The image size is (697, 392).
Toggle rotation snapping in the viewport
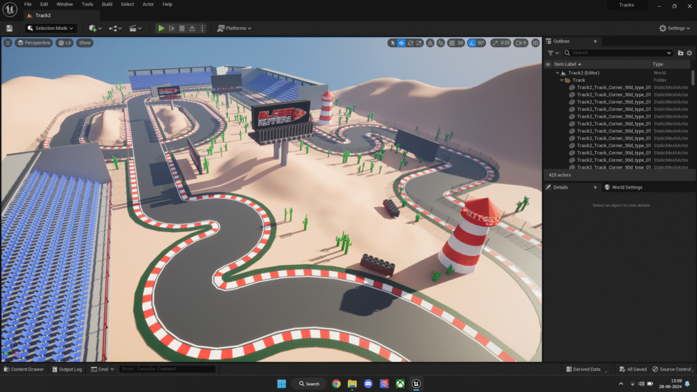coord(472,43)
